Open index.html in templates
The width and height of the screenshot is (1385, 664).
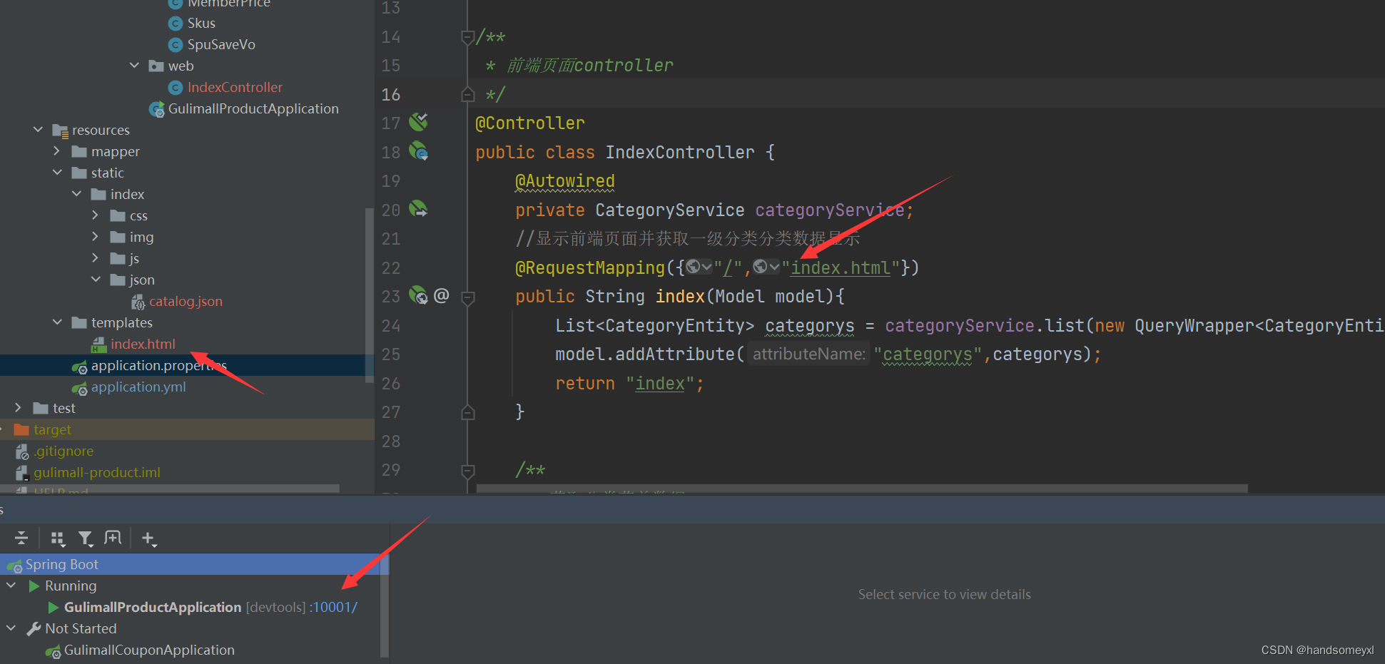(143, 344)
